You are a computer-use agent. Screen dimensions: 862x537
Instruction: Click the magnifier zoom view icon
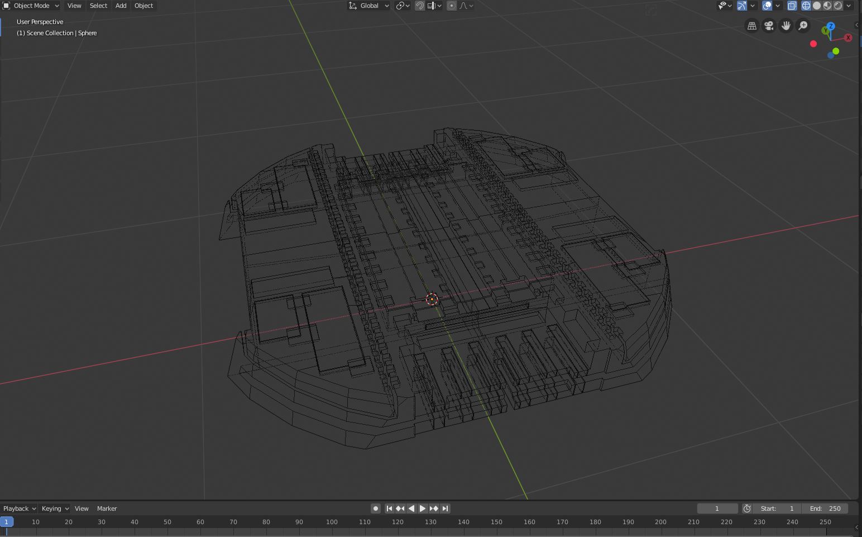803,26
